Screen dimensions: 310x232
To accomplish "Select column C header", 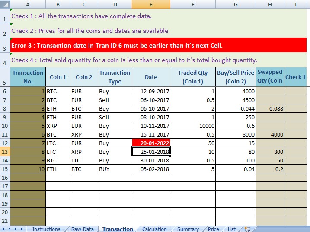I will pos(84,4).
